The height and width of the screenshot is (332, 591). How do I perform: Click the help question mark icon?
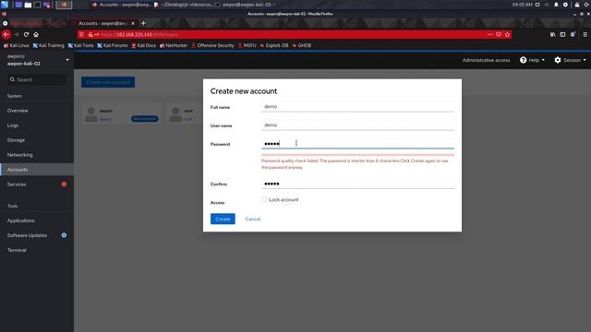pos(524,60)
